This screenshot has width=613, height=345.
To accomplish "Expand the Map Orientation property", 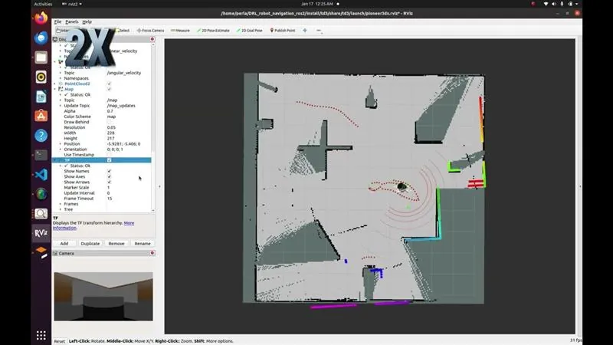I will (61, 149).
